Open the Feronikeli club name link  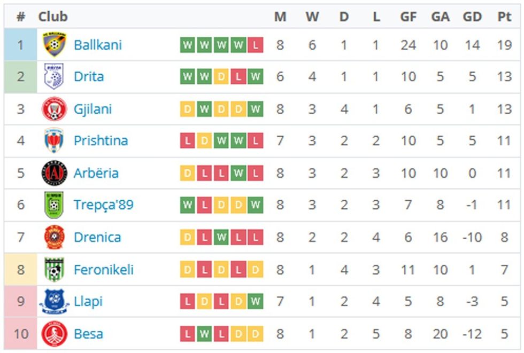tap(104, 270)
